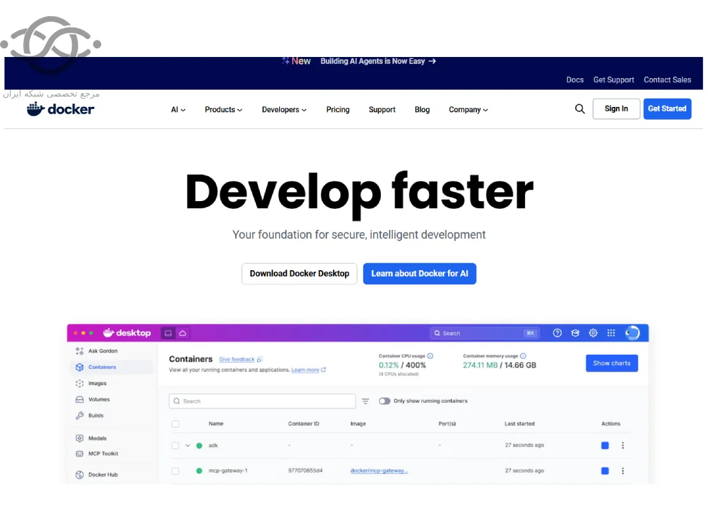Click the MCP Toolkit sidebar icon
This screenshot has width=708, height=518.
pos(79,454)
